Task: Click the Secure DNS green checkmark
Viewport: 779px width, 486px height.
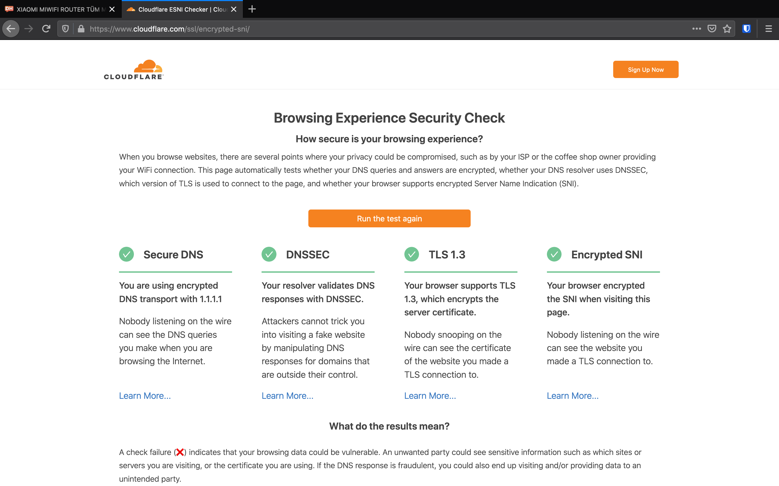Action: (x=127, y=254)
